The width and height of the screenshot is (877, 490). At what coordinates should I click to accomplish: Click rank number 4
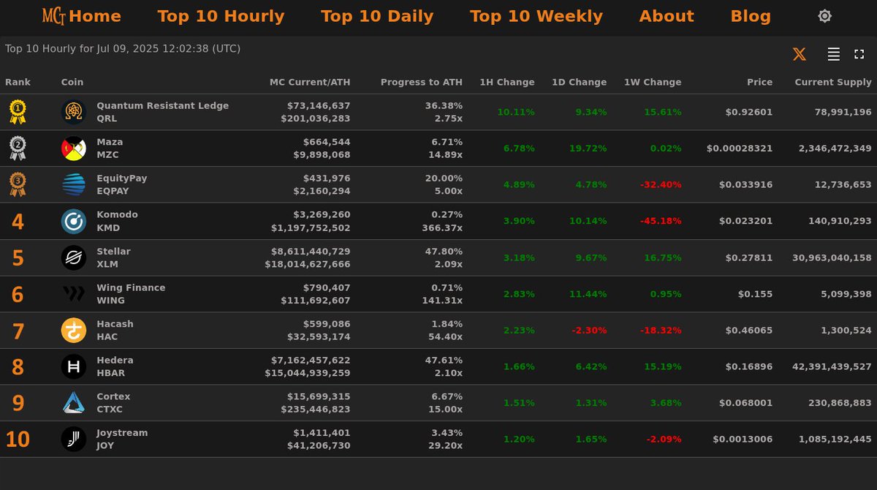pos(18,222)
